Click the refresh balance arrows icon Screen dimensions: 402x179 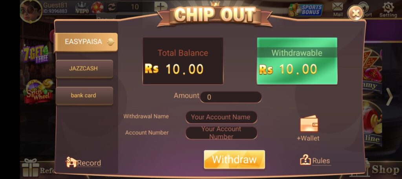pyautogui.click(x=111, y=7)
